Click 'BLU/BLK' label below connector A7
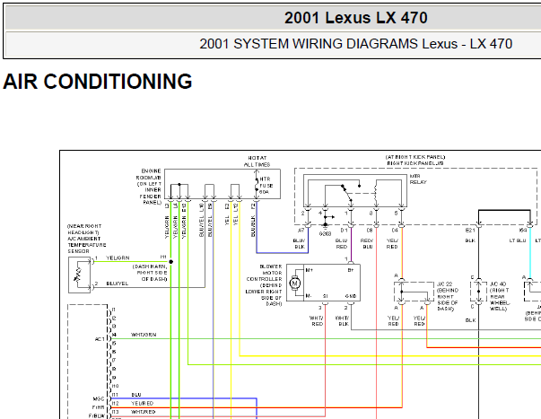Screen dimensions: 541x419 (299, 243)
